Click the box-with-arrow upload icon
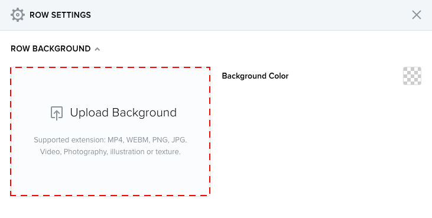 pyautogui.click(x=57, y=113)
